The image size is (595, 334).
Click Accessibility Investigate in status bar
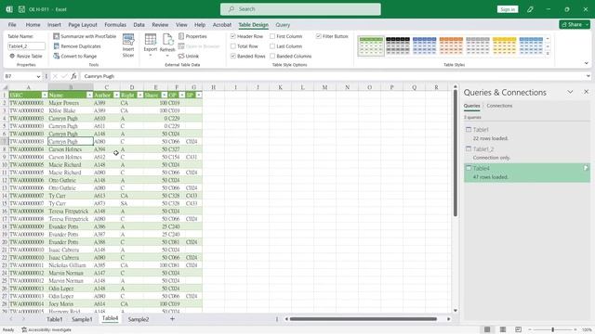point(46,330)
